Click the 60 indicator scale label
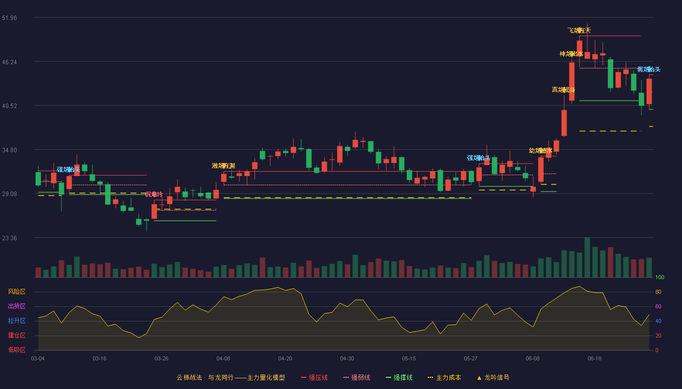 pyautogui.click(x=658, y=307)
